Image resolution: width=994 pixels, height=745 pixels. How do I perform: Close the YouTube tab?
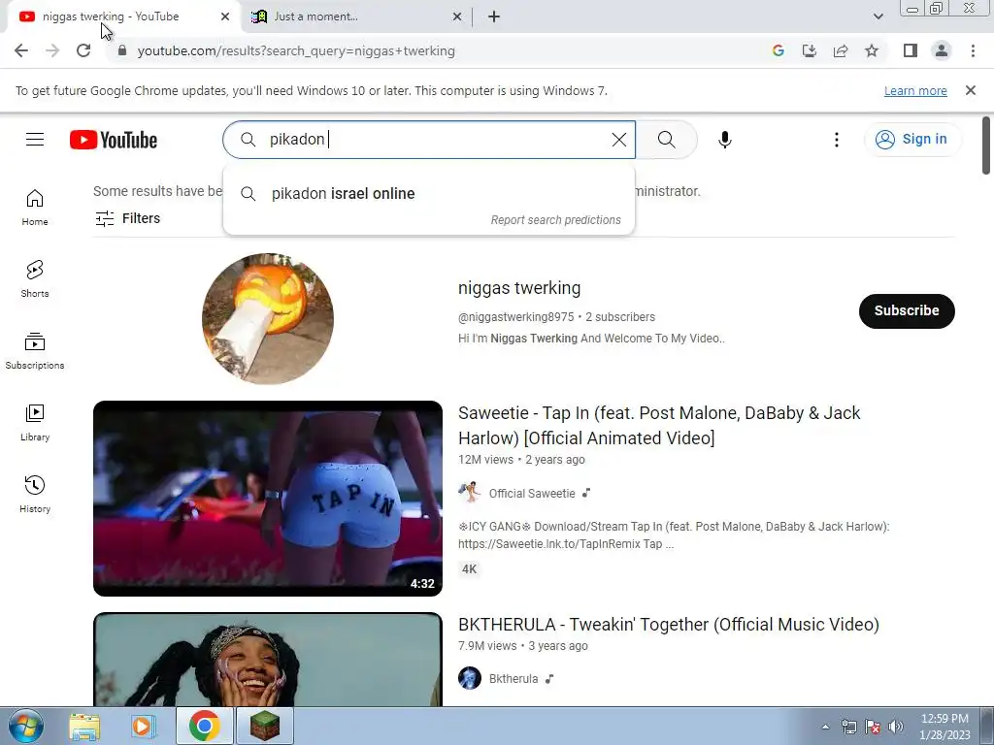click(225, 17)
